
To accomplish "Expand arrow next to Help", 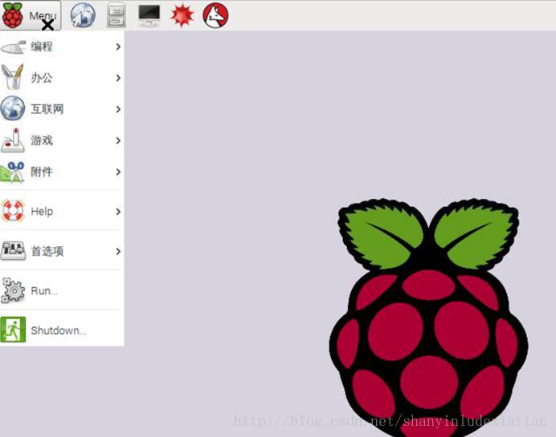I will click(118, 212).
